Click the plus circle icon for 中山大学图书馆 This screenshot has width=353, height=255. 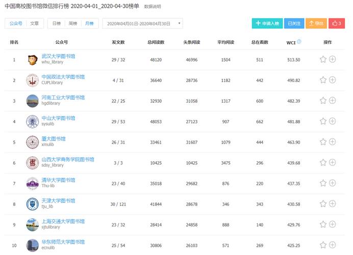point(333,121)
